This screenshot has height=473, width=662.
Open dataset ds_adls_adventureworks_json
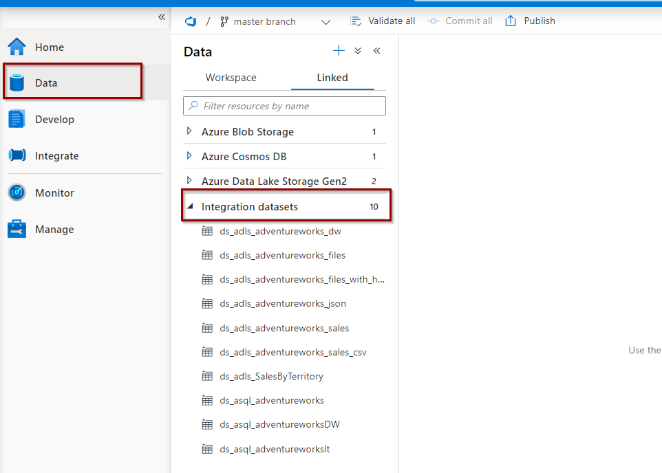click(x=283, y=303)
